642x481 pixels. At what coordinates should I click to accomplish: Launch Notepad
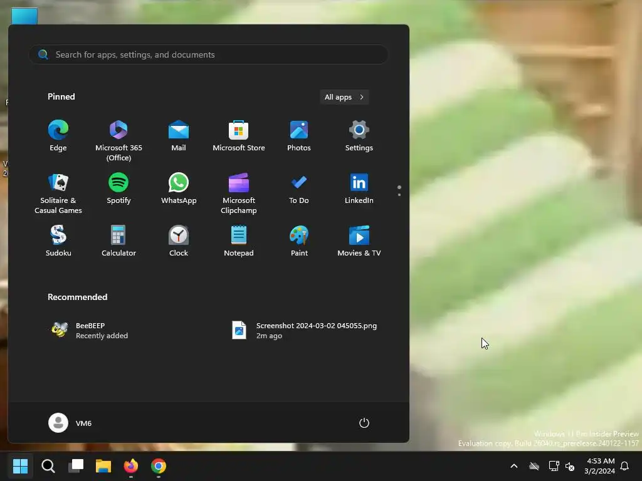click(239, 241)
